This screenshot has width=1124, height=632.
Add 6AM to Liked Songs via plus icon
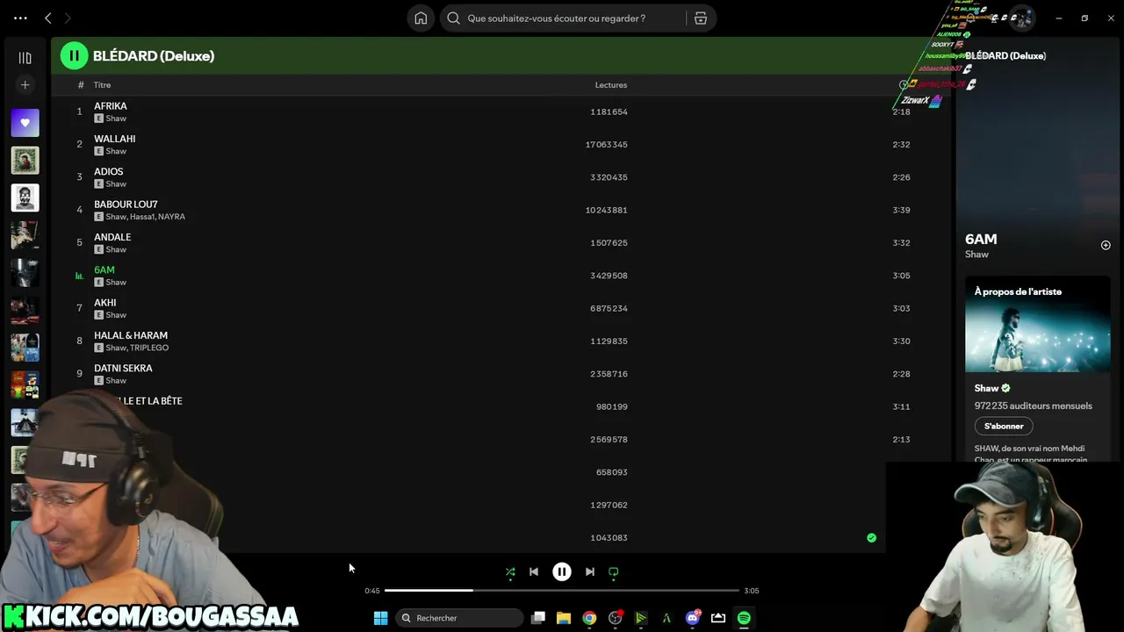1106,246
